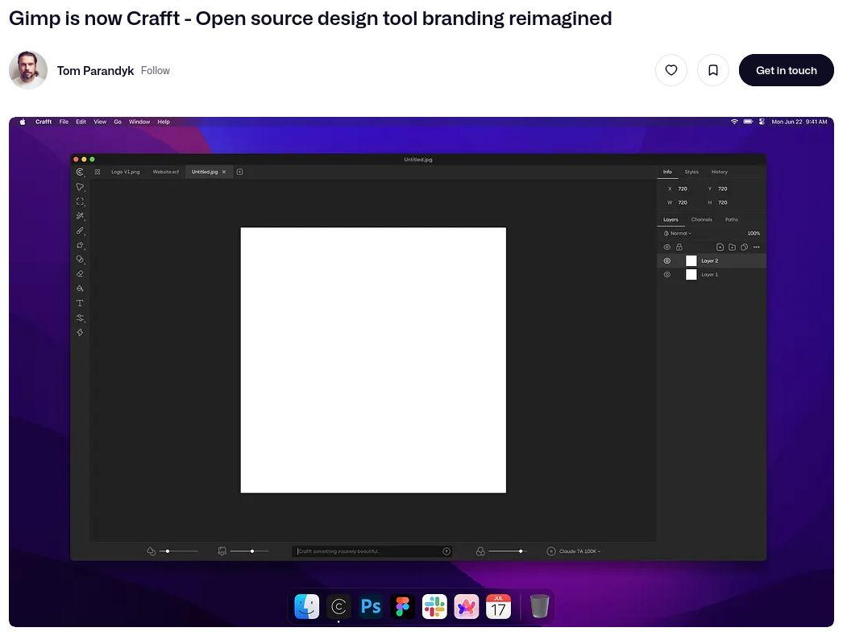847x640 pixels.
Task: Select the lightning bolt tool
Action: 80,333
